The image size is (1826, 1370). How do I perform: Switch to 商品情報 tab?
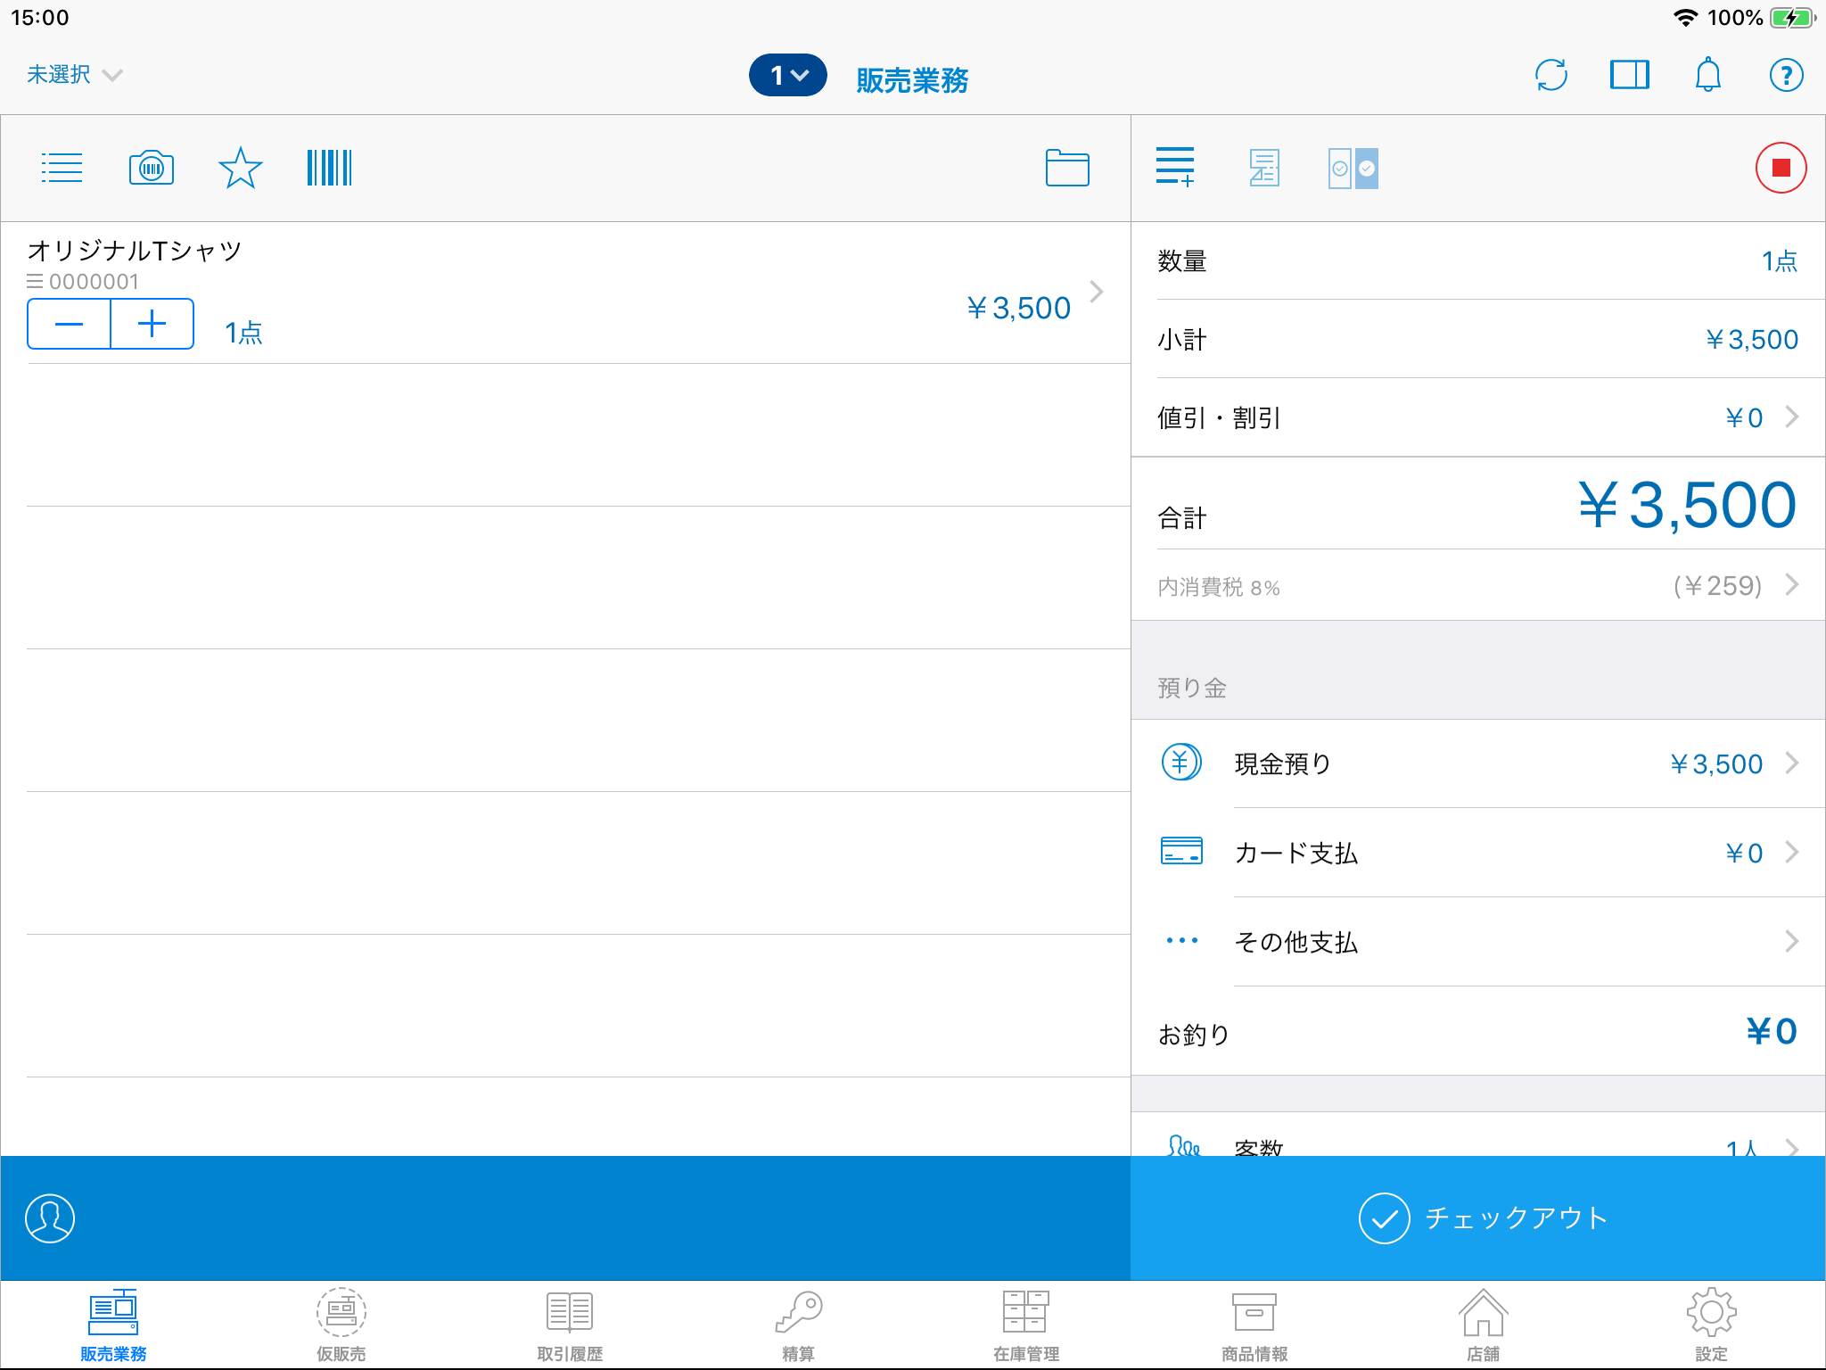click(x=1254, y=1325)
